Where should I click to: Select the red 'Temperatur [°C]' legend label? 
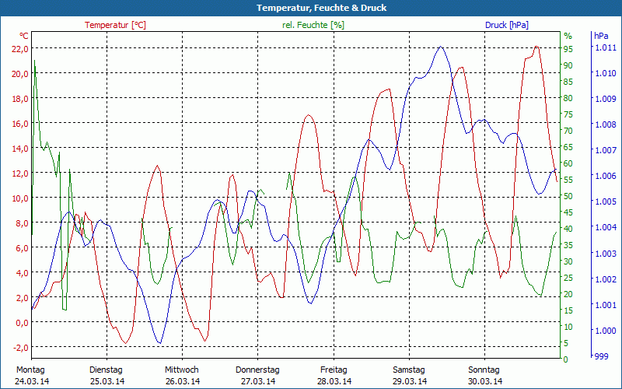point(115,25)
